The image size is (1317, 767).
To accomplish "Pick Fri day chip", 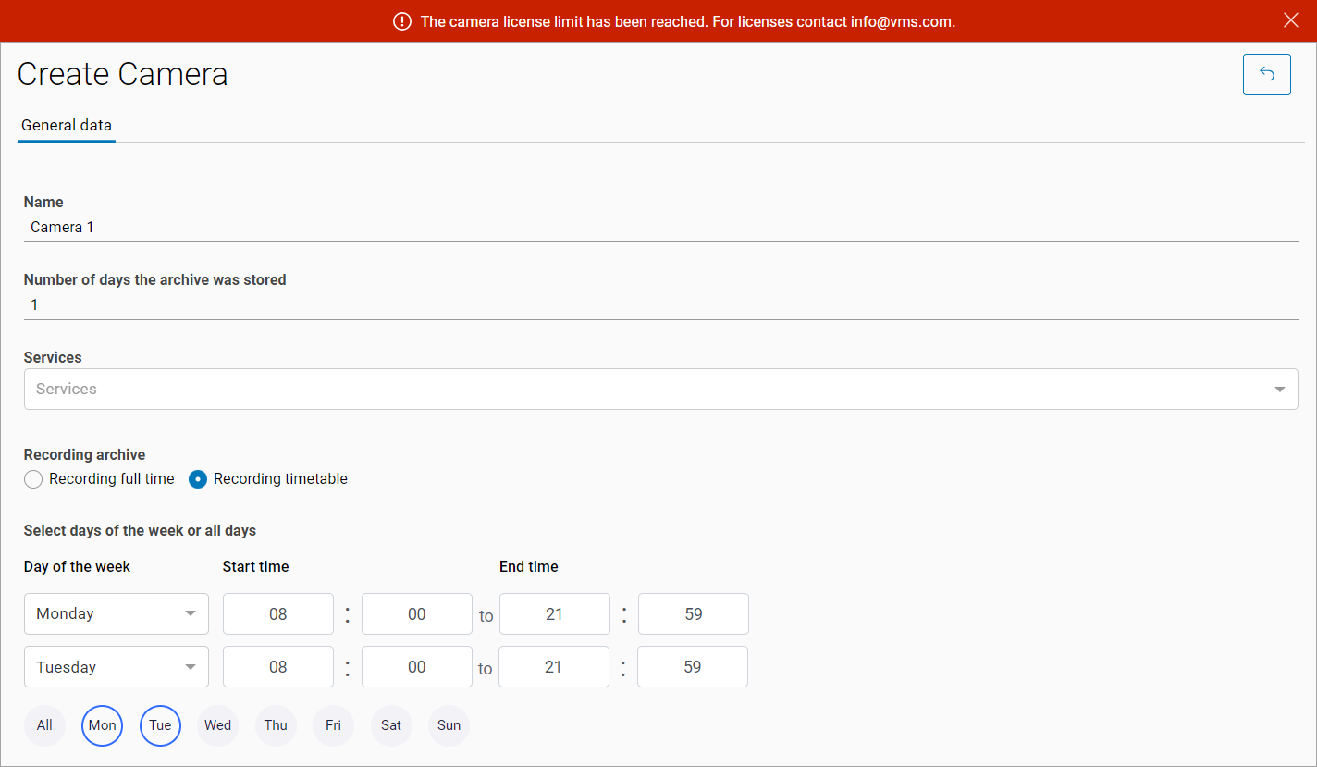I will (x=333, y=725).
